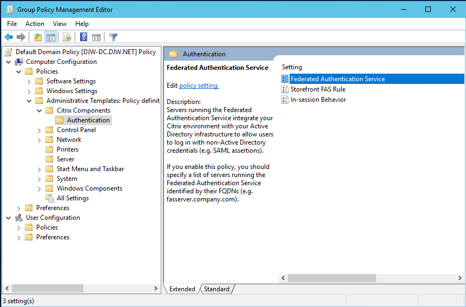The width and height of the screenshot is (466, 307).
Task: Select All Settings in the tree
Action: tap(73, 198)
